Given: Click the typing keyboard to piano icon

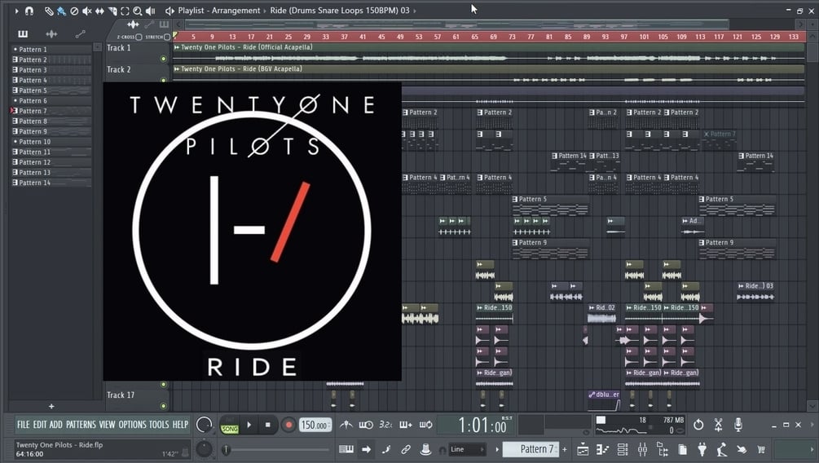Looking at the screenshot, I should coord(346,449).
